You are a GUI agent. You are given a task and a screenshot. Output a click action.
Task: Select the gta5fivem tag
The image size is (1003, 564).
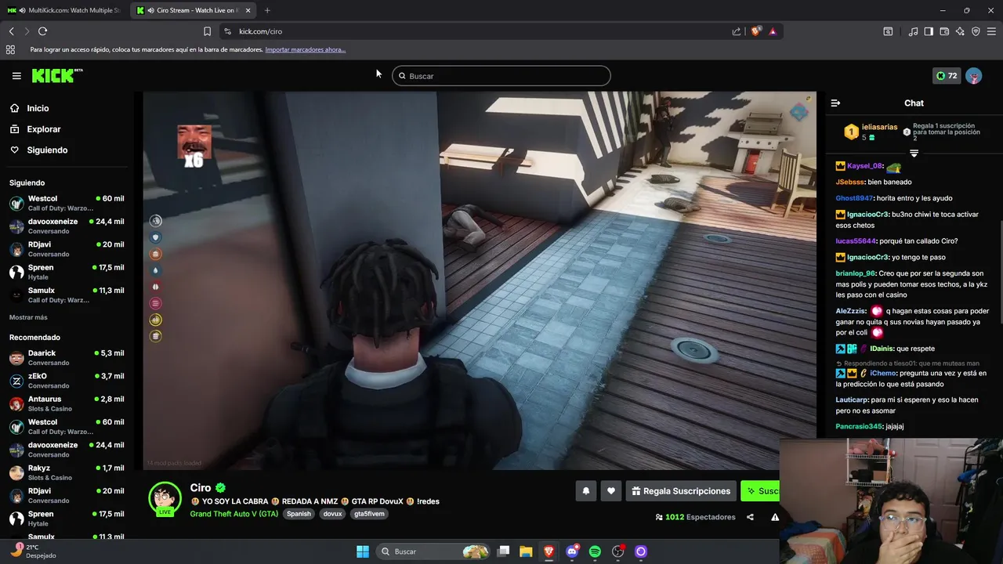coord(369,514)
